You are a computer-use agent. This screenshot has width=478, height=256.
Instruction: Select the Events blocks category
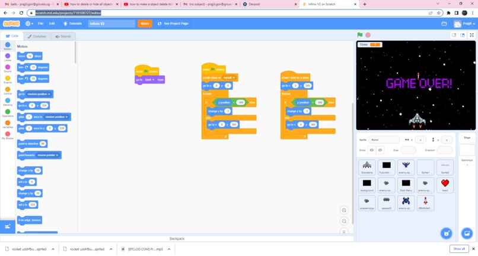[x=8, y=80]
